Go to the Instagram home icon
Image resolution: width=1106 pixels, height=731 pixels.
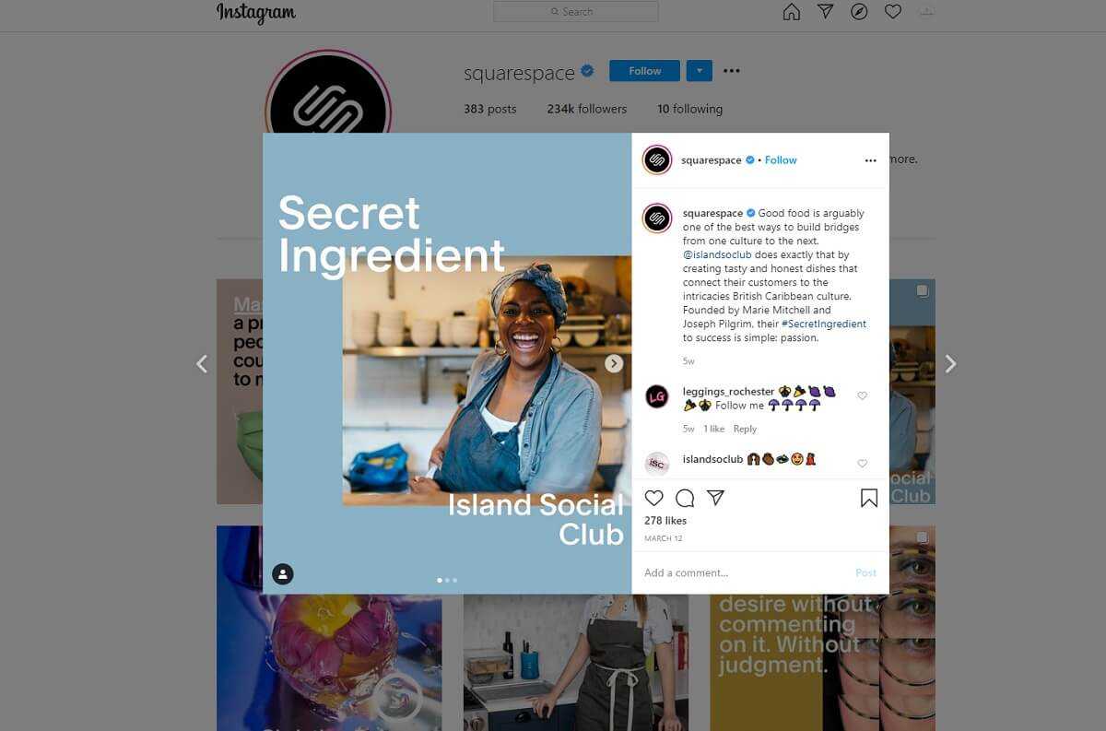(x=791, y=12)
